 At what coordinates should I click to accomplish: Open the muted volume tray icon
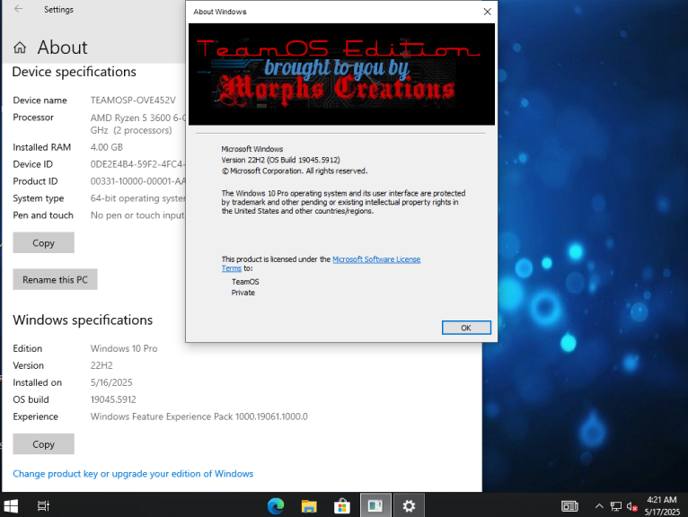tap(631, 506)
